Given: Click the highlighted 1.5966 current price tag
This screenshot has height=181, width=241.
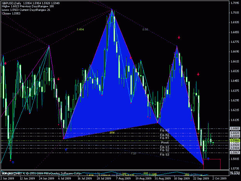Looking at the screenshot, I should [235, 140].
